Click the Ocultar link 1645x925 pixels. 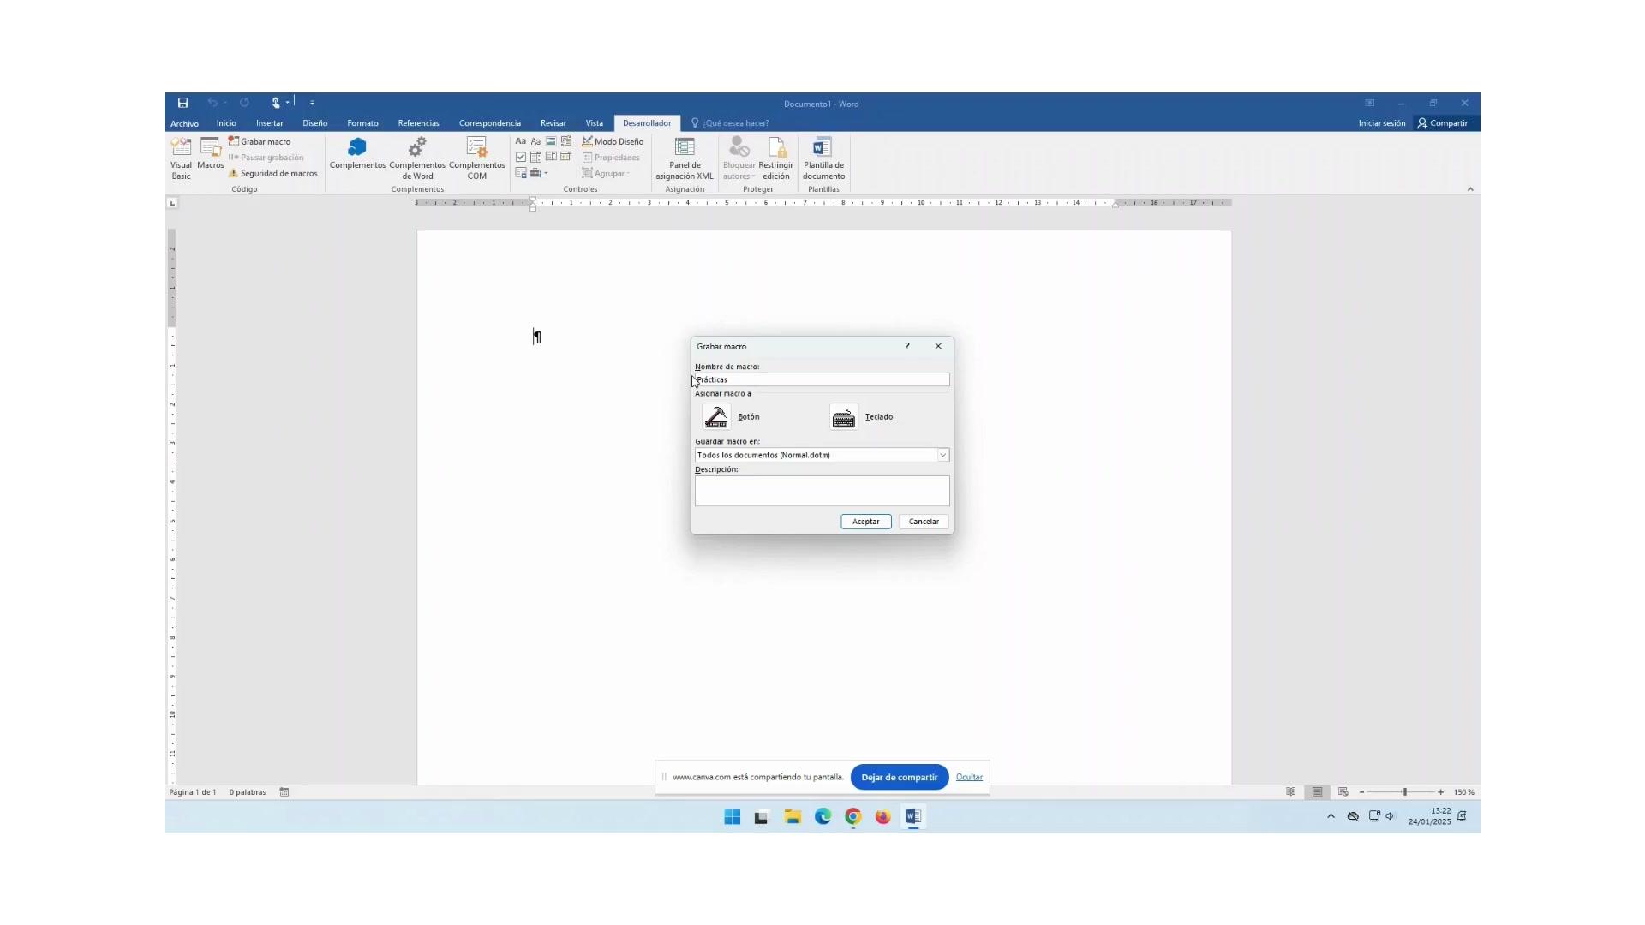coord(969,778)
